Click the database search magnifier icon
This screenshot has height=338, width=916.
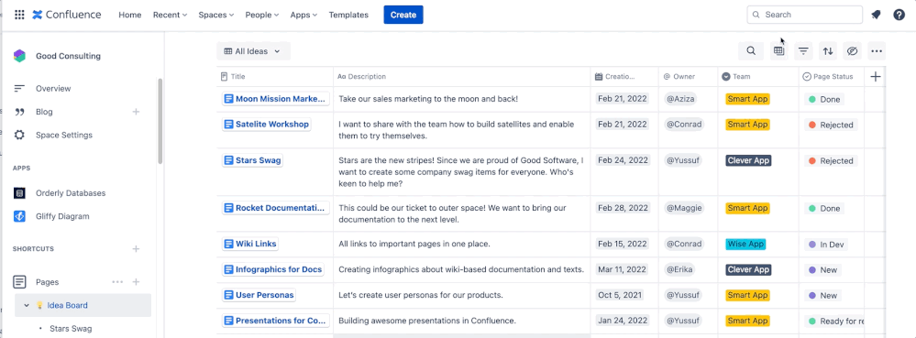point(751,51)
